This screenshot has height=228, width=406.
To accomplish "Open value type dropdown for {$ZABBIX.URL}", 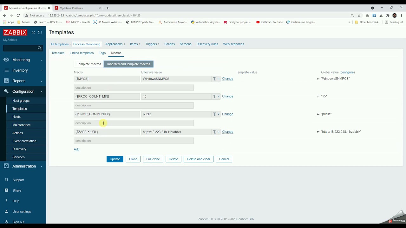I will click(x=216, y=132).
